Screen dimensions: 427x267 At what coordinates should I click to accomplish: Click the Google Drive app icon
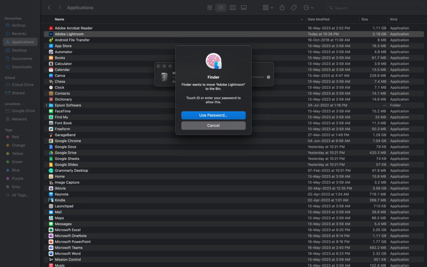51,153
